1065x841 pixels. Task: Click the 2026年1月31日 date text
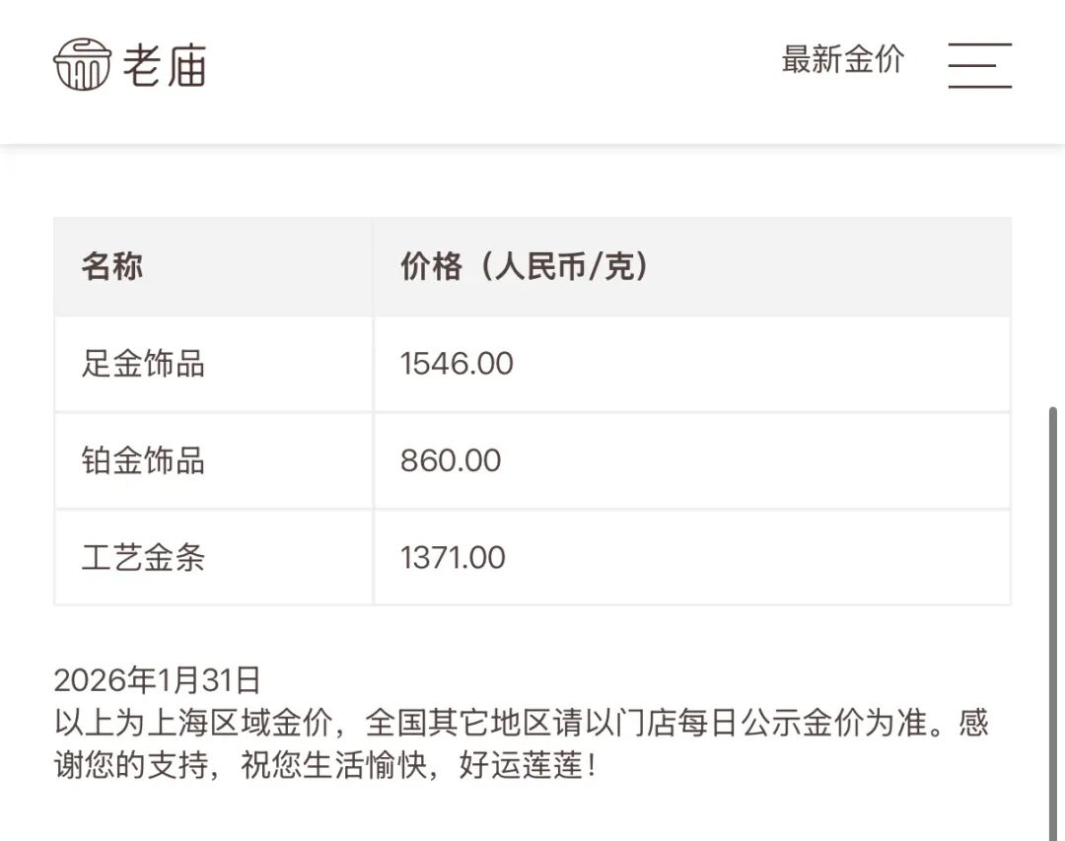[158, 679]
